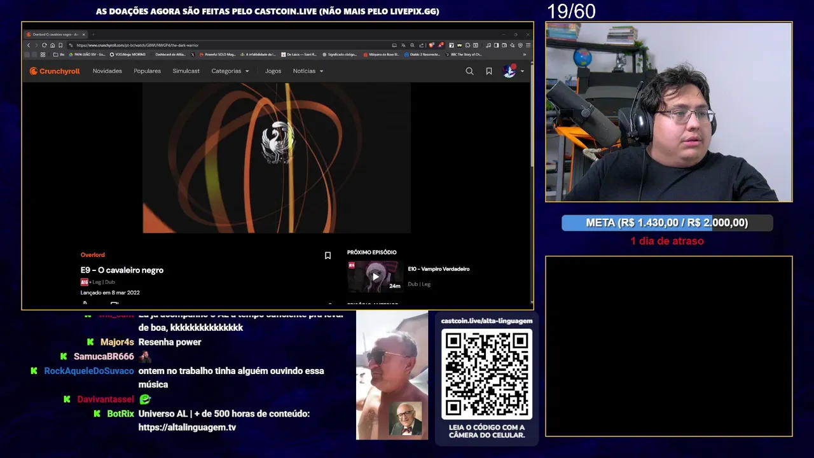The width and height of the screenshot is (814, 458).
Task: Click the E9 - O cavaleiro negro title
Action: coord(122,270)
